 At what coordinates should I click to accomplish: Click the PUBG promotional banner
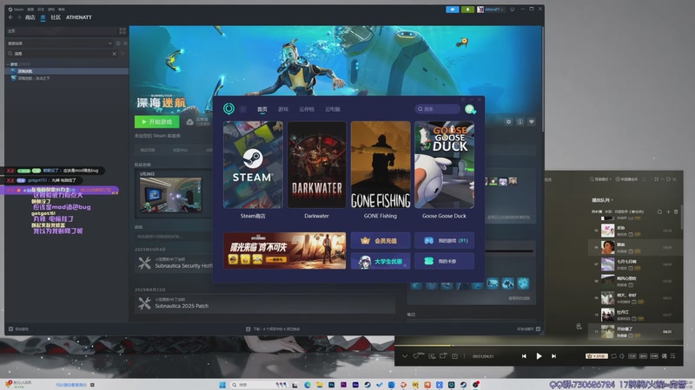pos(285,250)
